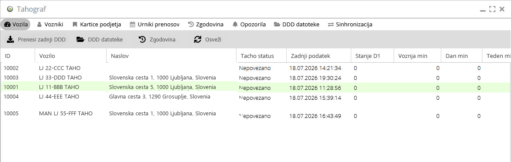Click vehicle LJ 44-EEE TAHO
This screenshot has width=511, height=162.
[59, 97]
